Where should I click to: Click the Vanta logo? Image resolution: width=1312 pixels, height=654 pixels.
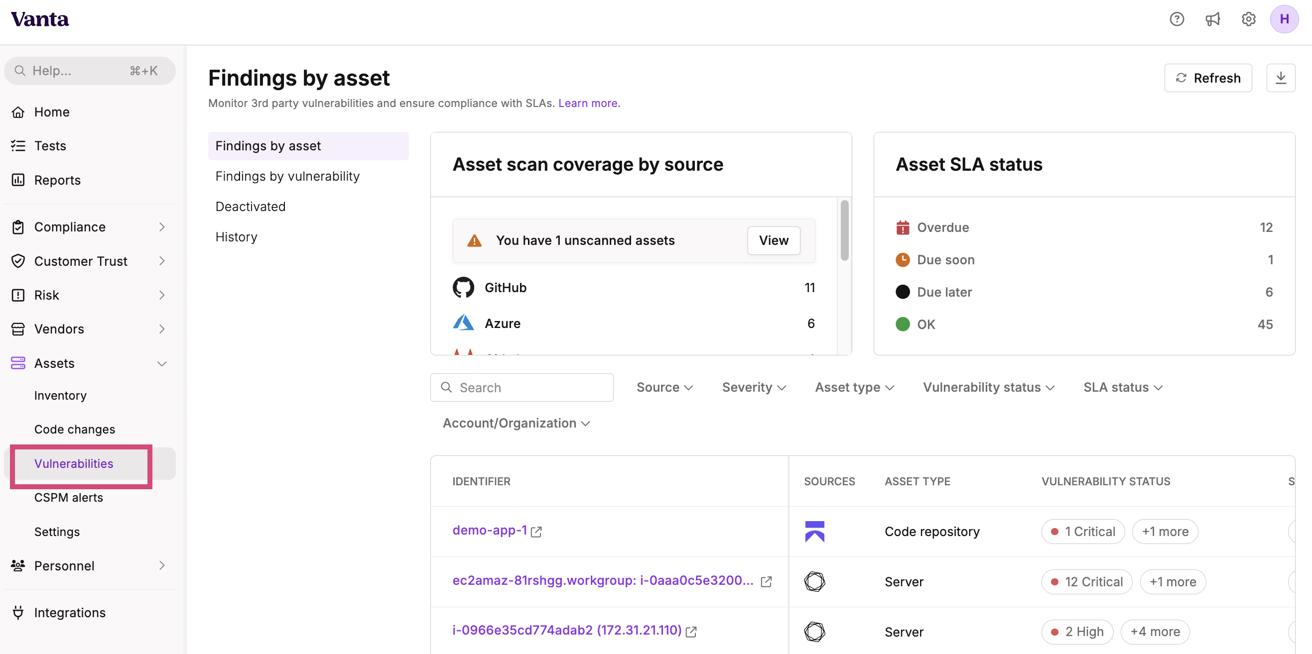pyautogui.click(x=40, y=19)
